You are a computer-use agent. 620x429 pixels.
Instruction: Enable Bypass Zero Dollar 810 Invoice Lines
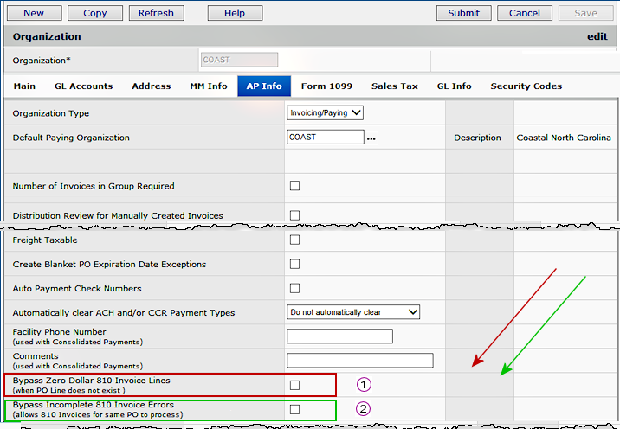(294, 384)
